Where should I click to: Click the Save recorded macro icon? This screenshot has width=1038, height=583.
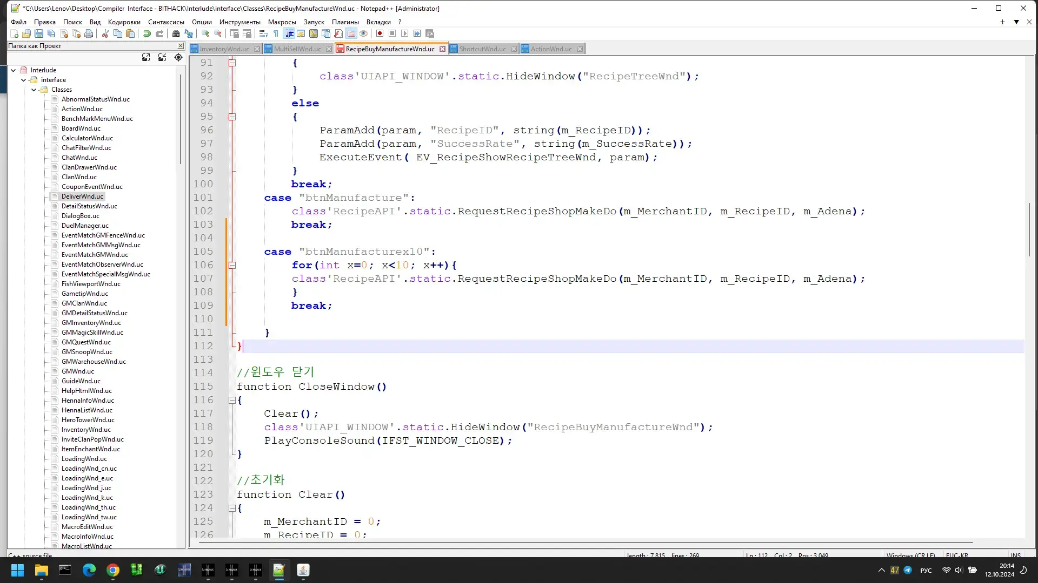[x=430, y=33]
